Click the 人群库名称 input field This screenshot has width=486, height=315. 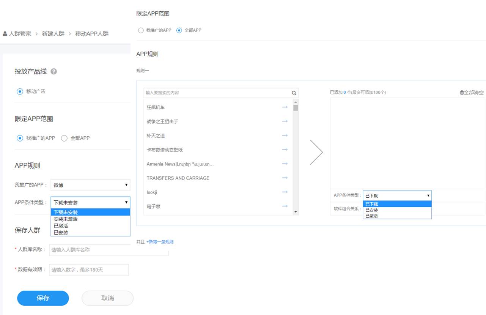point(108,250)
